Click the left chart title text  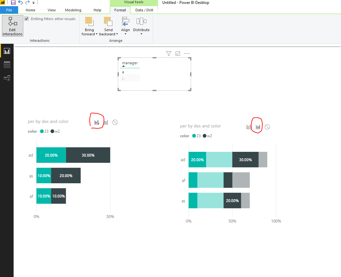pos(48,122)
